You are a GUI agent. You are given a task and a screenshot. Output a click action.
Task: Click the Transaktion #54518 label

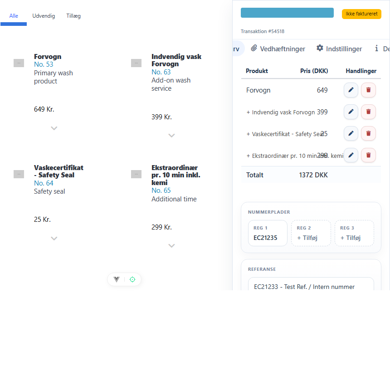click(263, 31)
